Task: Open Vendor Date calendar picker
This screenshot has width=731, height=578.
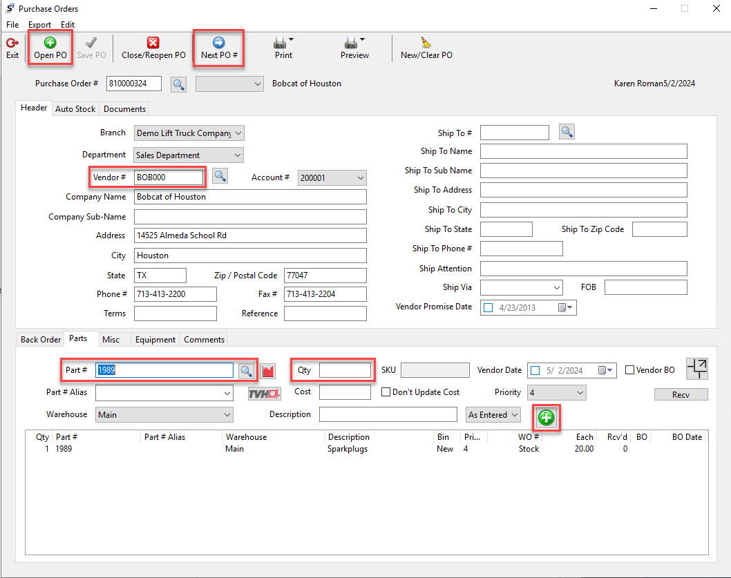Action: point(605,371)
